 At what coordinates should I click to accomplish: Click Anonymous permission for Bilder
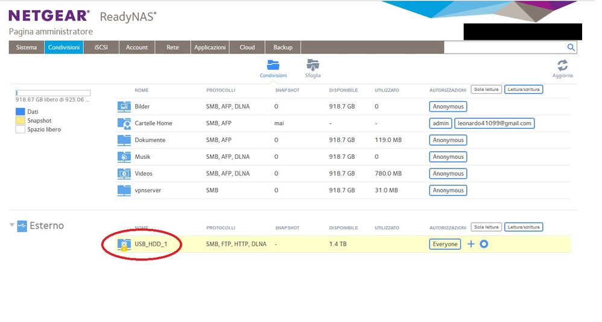click(448, 107)
